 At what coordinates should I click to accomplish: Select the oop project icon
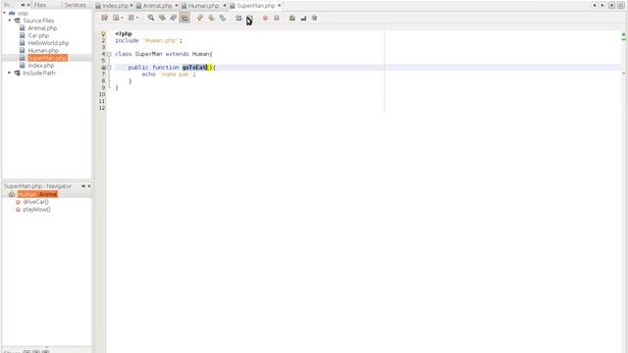point(12,13)
